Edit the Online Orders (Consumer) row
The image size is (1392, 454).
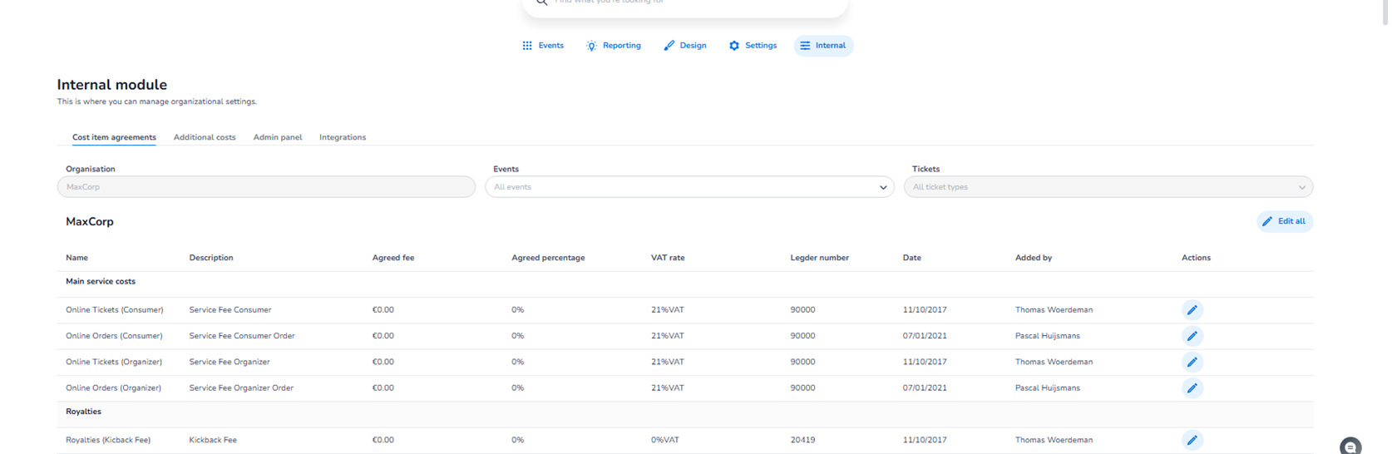point(1192,336)
